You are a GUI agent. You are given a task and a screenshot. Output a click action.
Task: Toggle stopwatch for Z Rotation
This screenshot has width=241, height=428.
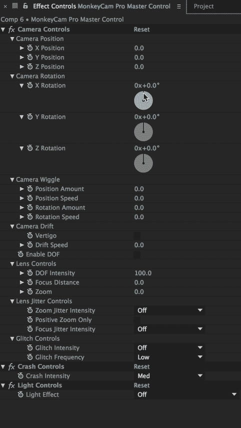pyautogui.click(x=29, y=148)
